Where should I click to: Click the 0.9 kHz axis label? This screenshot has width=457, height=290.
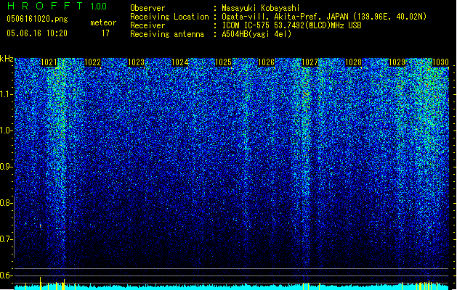tap(6, 166)
